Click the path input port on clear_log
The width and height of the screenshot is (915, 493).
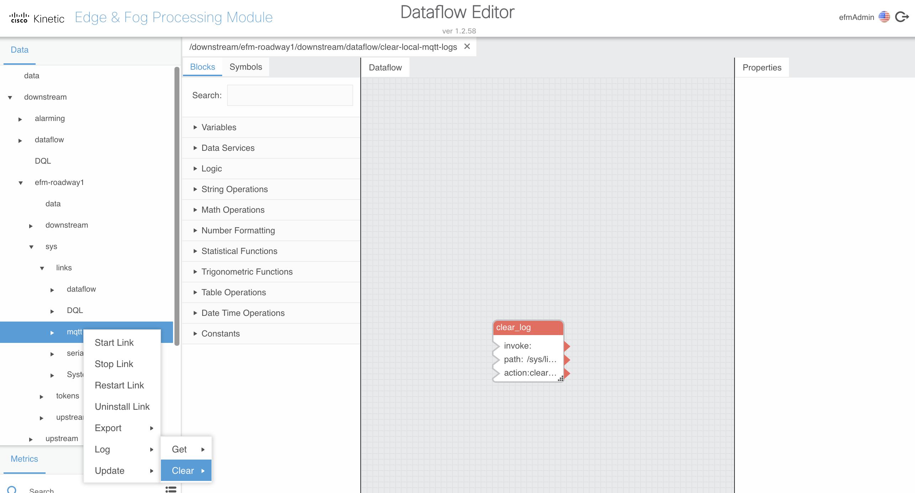click(x=496, y=360)
